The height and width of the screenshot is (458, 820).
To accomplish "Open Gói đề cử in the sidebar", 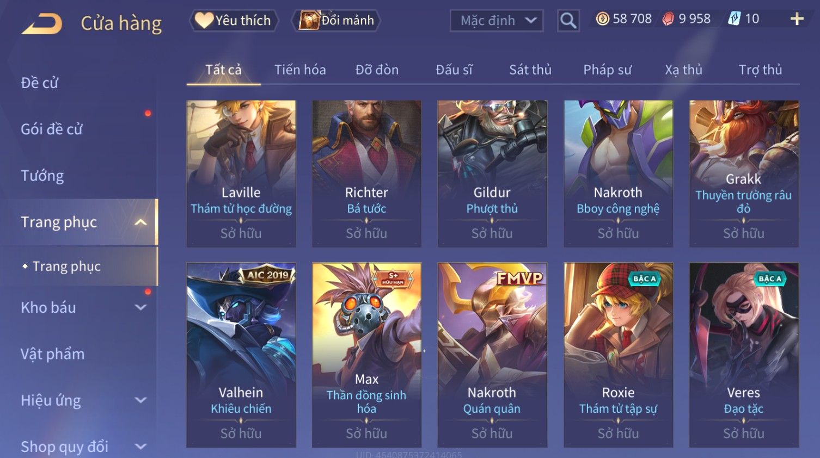I will point(52,129).
